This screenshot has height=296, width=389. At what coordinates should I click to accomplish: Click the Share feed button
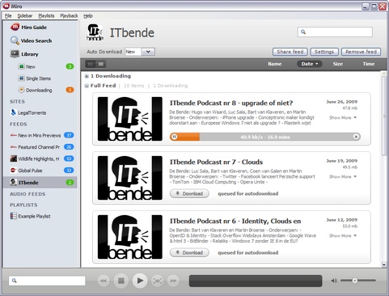click(290, 52)
